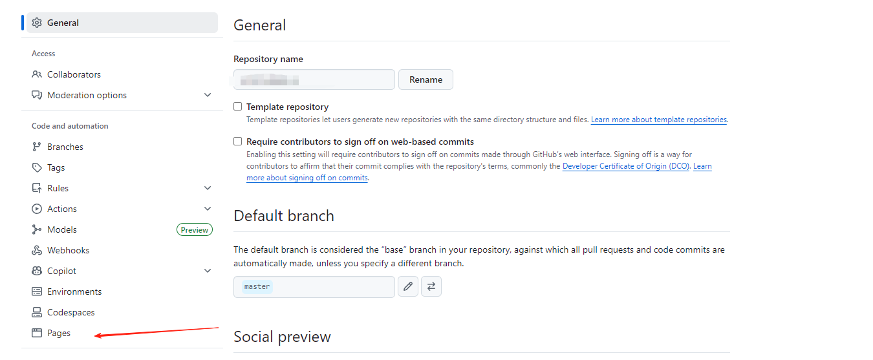The image size is (873, 360).
Task: Expand the Actions section chevron
Action: click(x=208, y=209)
